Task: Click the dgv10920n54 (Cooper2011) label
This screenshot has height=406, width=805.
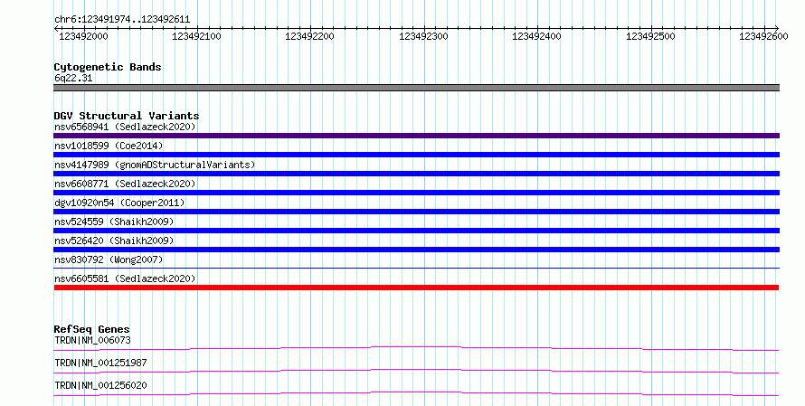Action: click(119, 203)
